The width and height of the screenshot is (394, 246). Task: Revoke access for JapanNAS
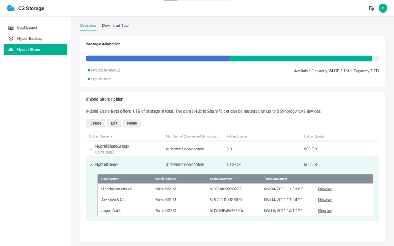[325, 210]
